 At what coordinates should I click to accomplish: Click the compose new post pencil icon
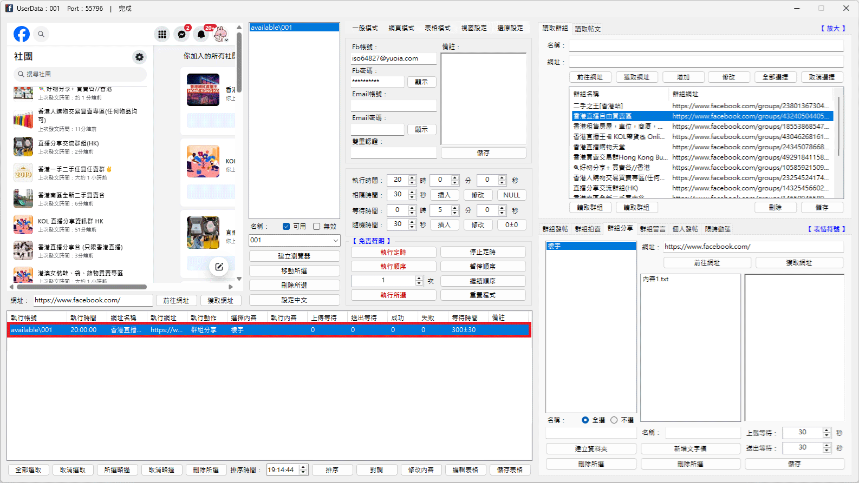219,267
